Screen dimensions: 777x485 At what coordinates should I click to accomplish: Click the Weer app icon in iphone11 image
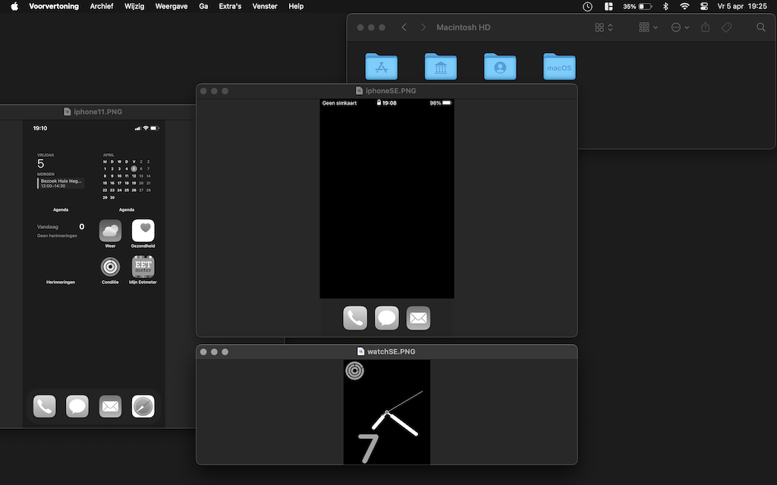point(110,230)
